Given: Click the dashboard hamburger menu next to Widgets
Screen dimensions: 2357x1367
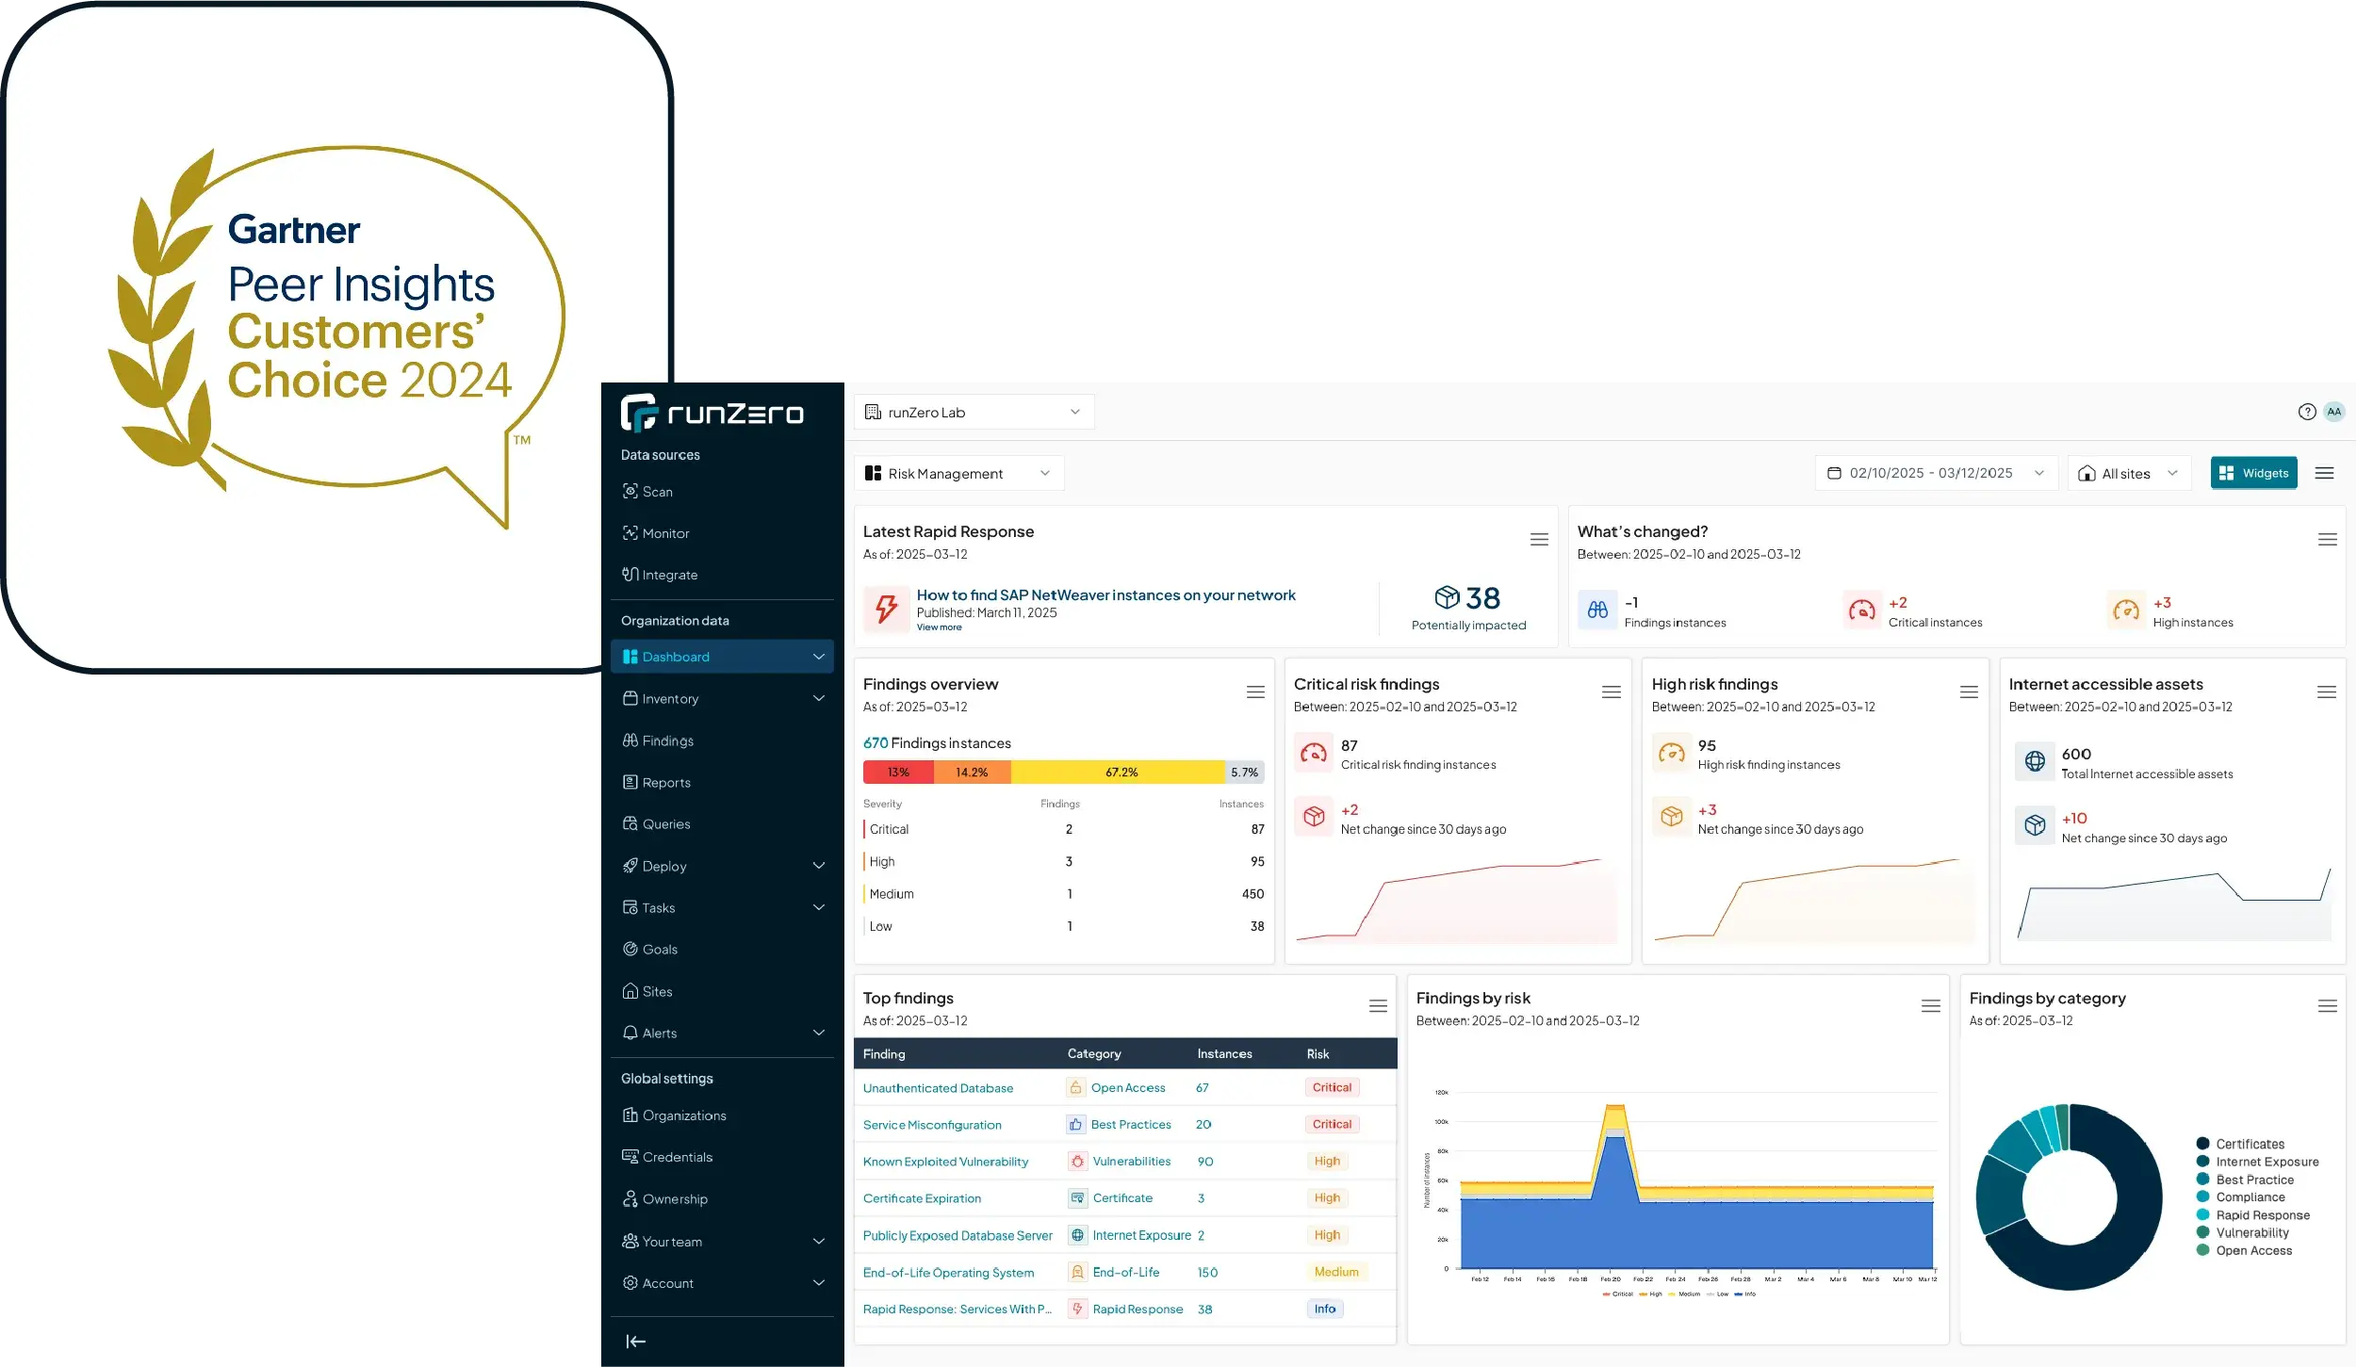Looking at the screenshot, I should pos(2324,473).
